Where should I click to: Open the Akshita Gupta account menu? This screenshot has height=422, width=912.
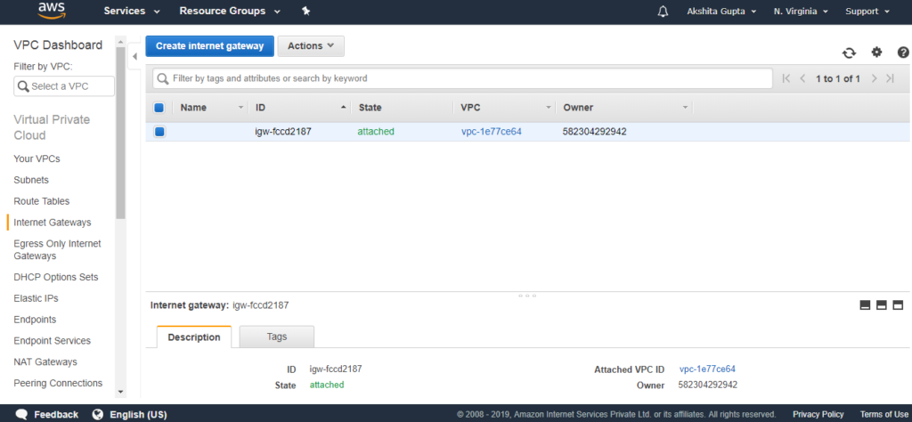(x=721, y=12)
